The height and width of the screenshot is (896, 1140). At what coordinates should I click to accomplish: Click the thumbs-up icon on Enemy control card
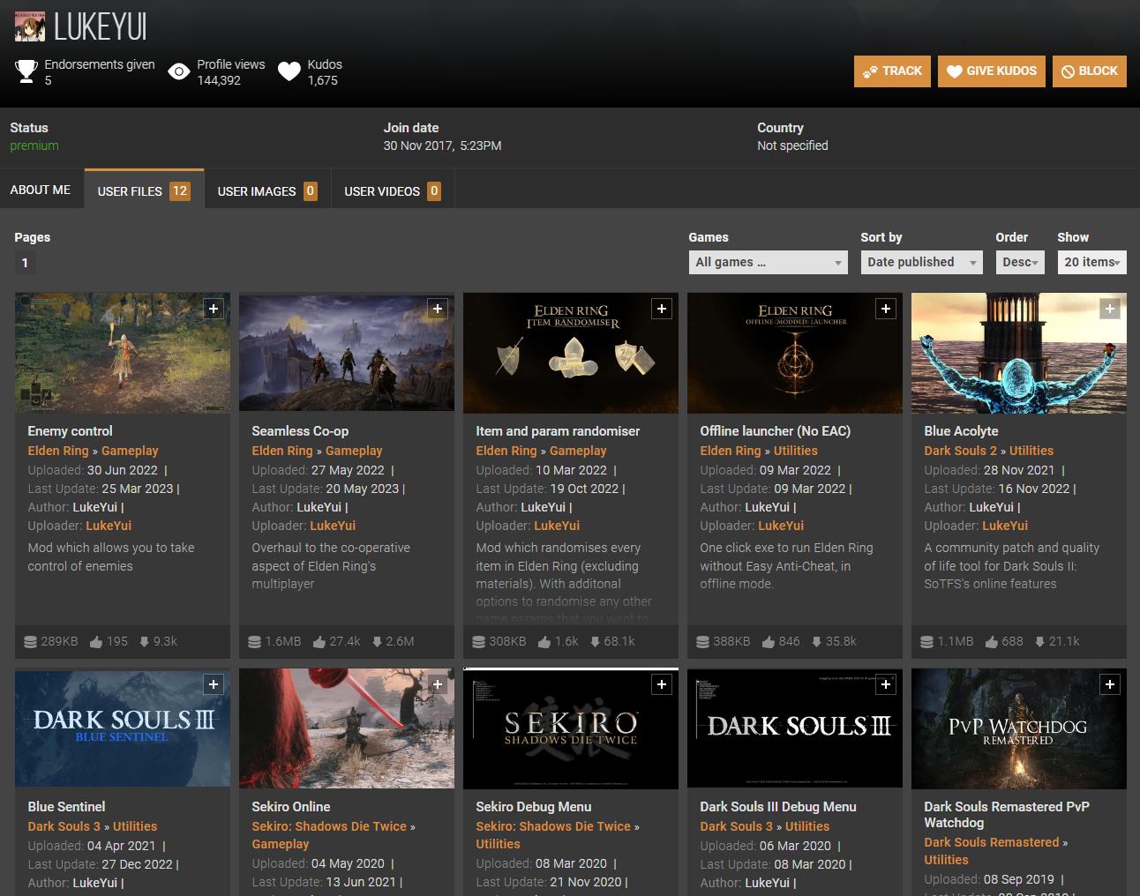96,642
